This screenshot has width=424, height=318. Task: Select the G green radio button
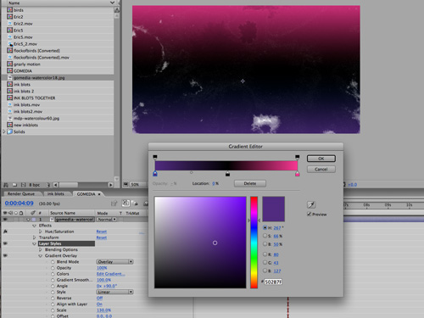coord(265,262)
